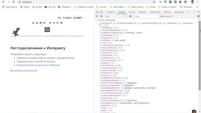Viewport: 201px width, 113px height.
Task: Switch to the Network tab
Action: 142,12
